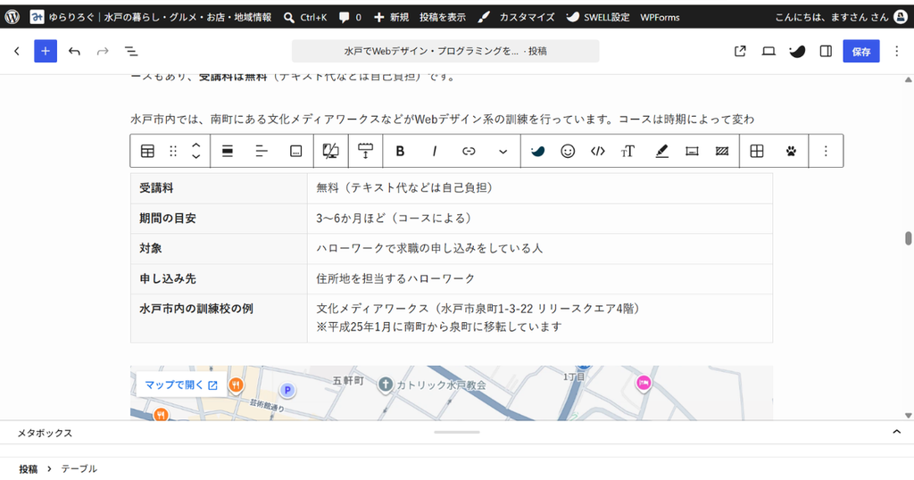Change block type via table icon
This screenshot has height=480, width=914.
(x=147, y=151)
